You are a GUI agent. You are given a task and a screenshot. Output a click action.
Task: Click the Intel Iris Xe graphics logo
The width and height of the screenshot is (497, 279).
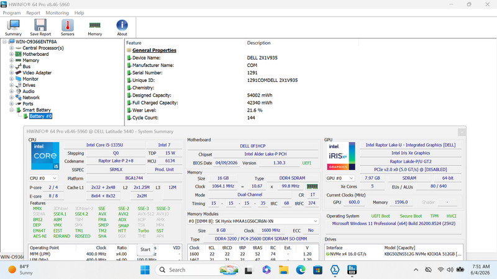(x=341, y=156)
